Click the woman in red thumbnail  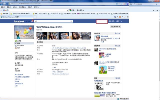pyautogui.click(x=53, y=36)
